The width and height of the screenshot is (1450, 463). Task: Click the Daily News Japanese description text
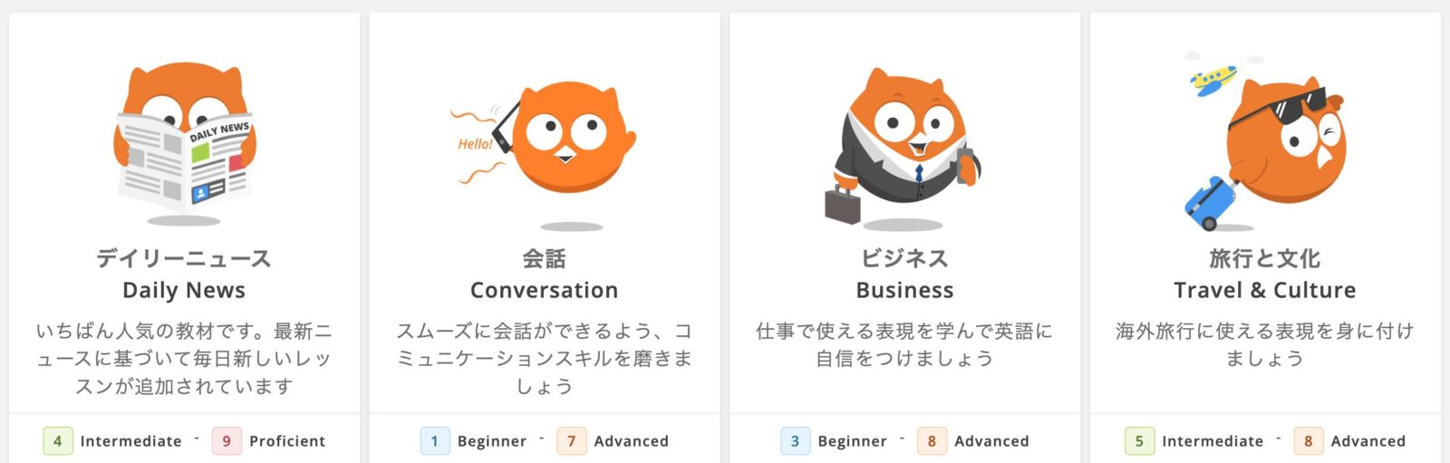184,359
